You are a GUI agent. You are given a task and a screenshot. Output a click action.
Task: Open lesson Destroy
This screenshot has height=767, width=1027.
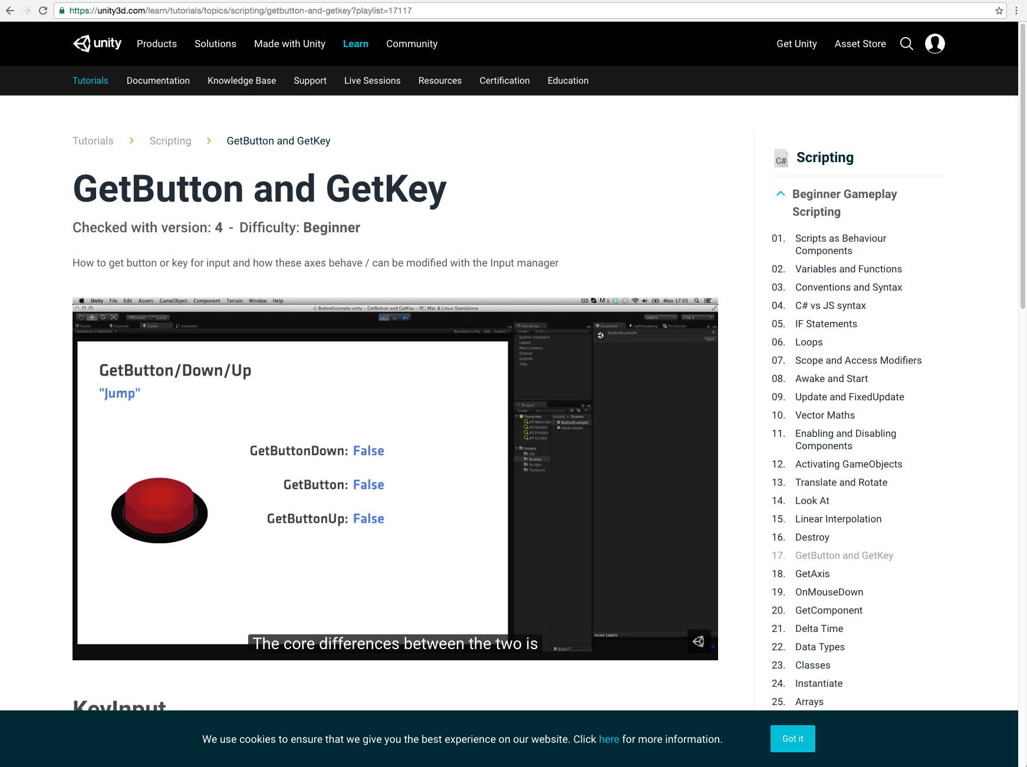point(812,537)
